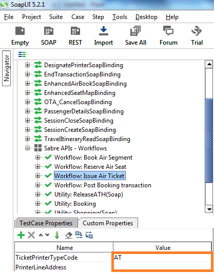Expand Workflow: Post Booking transaction node
214x273 pixels.
coord(37,185)
